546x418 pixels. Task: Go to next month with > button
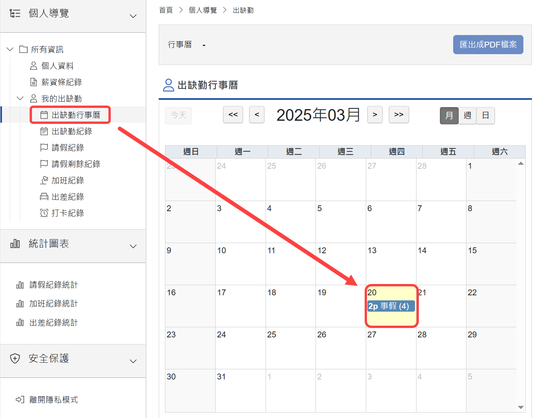click(375, 115)
